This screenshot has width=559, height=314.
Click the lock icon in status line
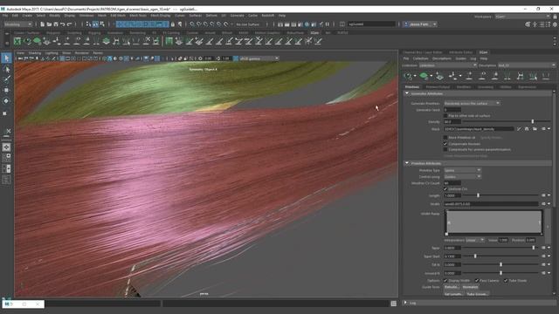click(x=173, y=24)
